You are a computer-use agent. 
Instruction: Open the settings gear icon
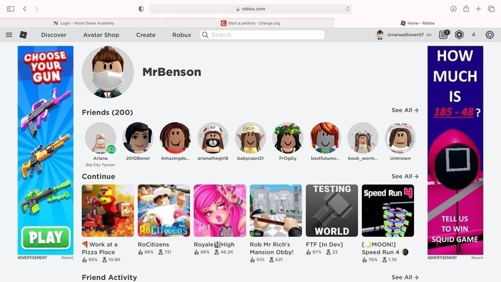tap(490, 35)
